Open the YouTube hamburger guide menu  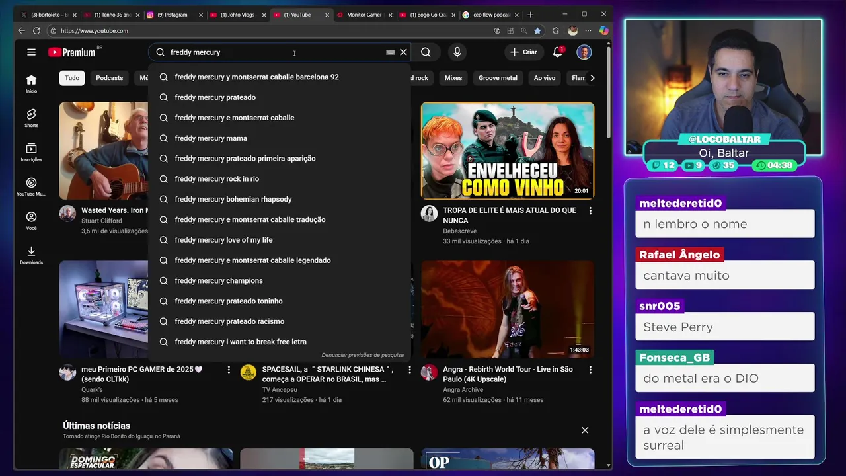pyautogui.click(x=31, y=52)
